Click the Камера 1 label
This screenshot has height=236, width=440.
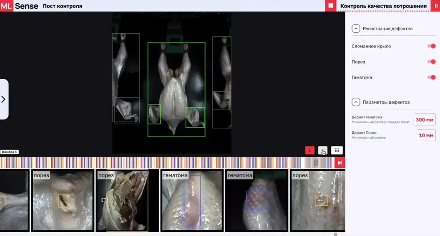click(9, 152)
